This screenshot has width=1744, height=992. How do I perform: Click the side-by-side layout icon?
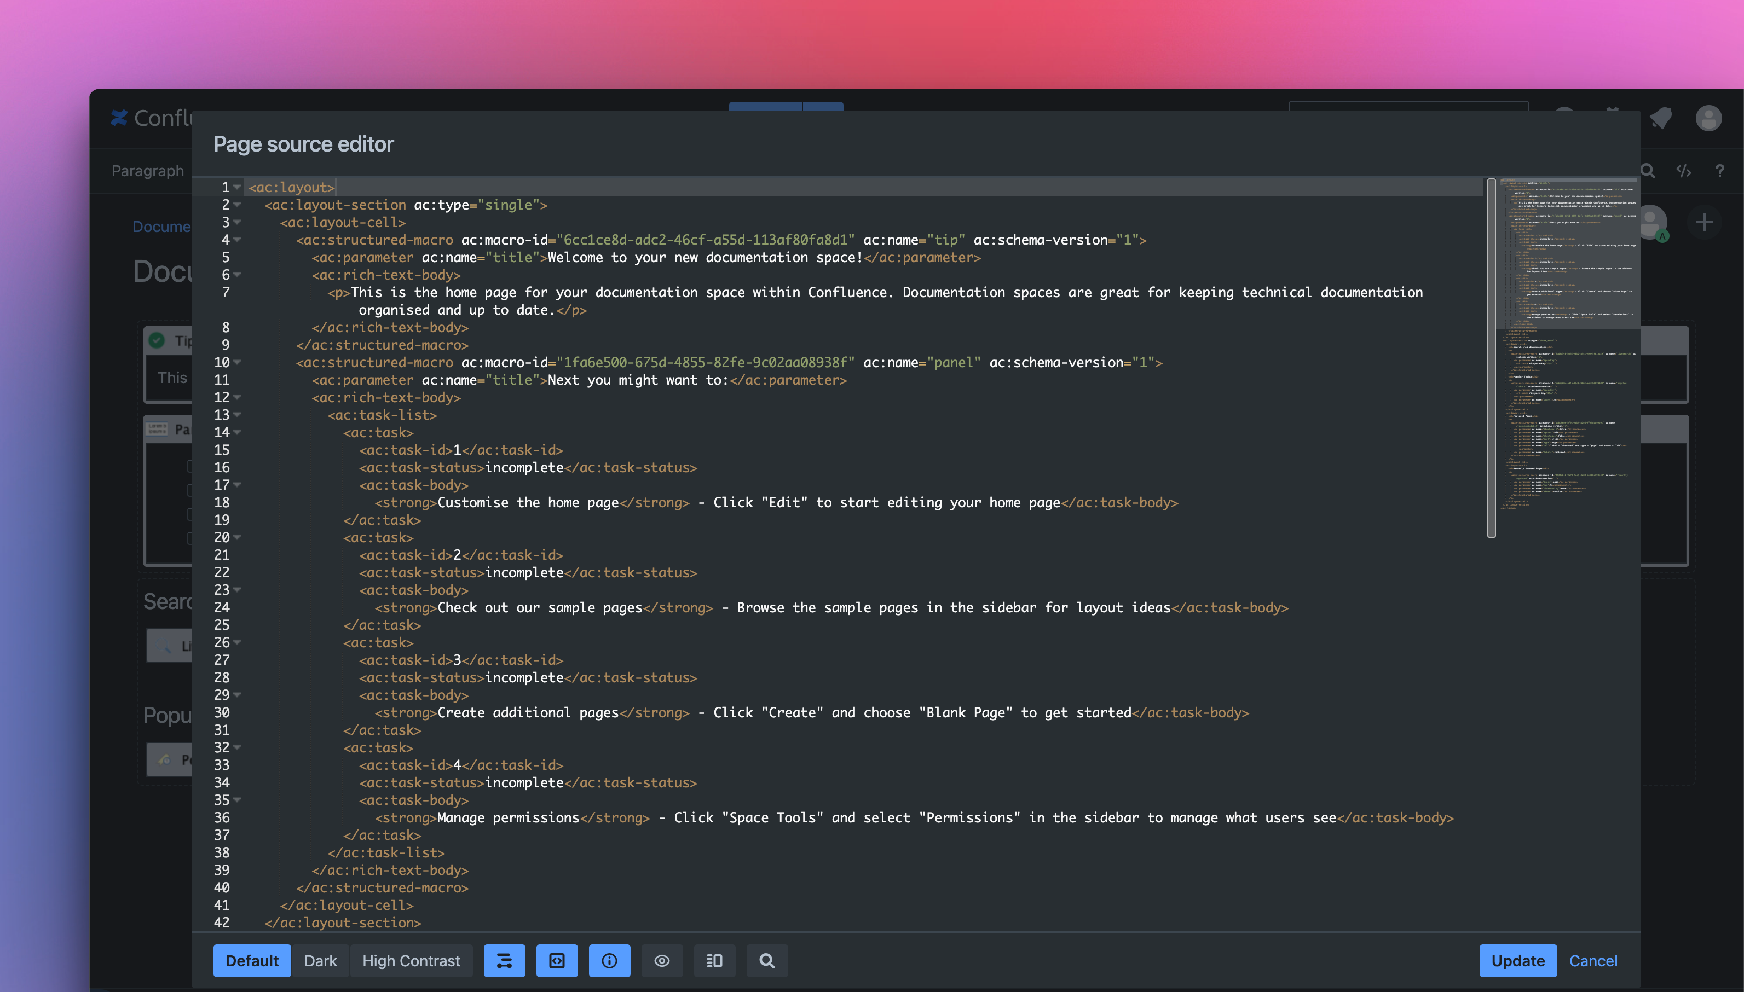[714, 961]
